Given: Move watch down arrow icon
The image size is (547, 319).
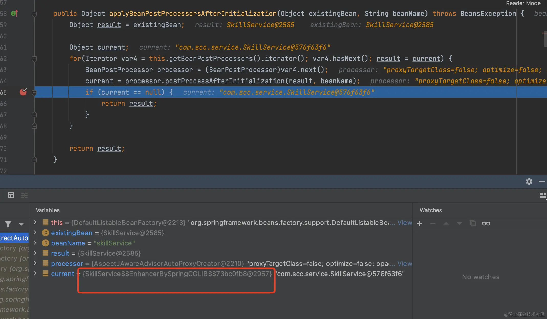Looking at the screenshot, I should tap(460, 223).
